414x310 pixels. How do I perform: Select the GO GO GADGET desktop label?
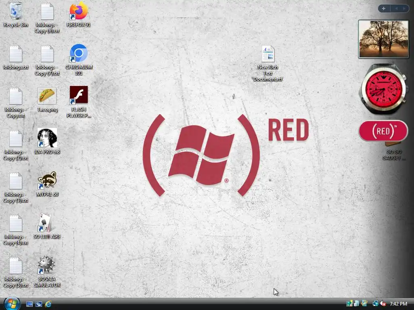[394, 155]
